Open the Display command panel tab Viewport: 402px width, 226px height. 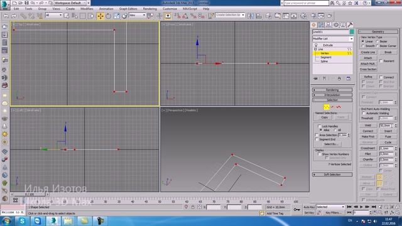point(343,25)
